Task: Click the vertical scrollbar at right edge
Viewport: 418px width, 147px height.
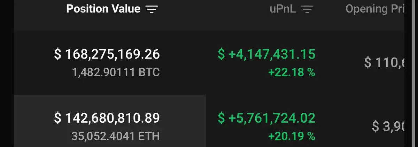Action: click(x=411, y=73)
